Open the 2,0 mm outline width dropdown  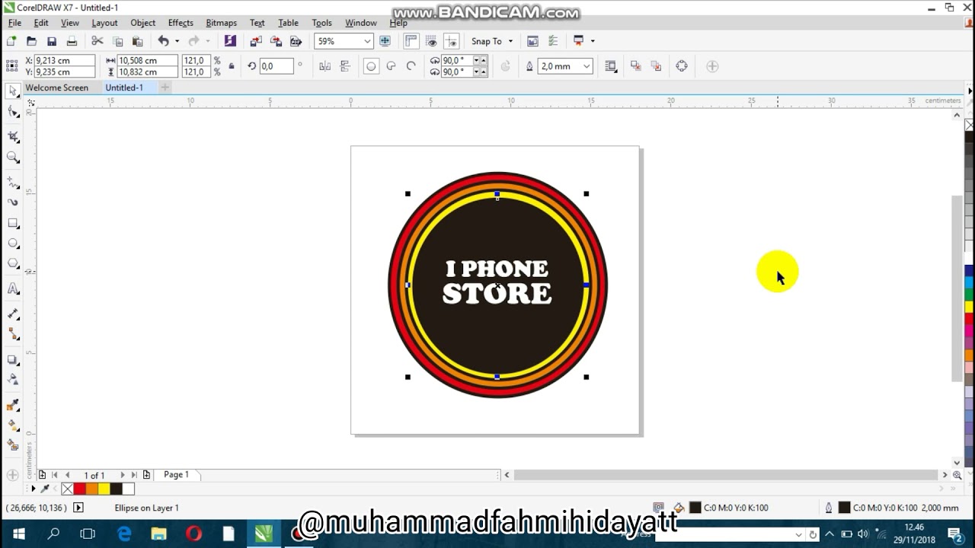(x=588, y=66)
